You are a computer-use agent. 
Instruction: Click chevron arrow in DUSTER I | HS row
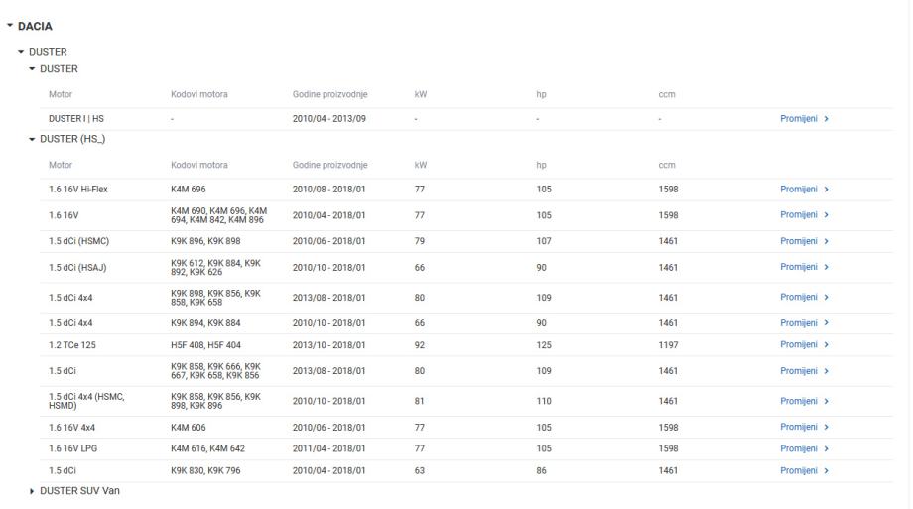click(827, 119)
